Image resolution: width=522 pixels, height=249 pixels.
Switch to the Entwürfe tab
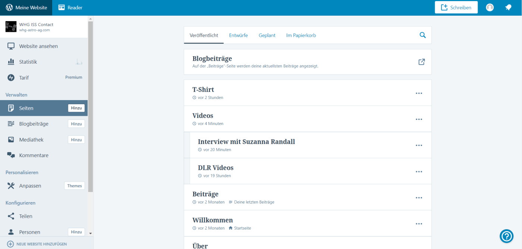[238, 35]
